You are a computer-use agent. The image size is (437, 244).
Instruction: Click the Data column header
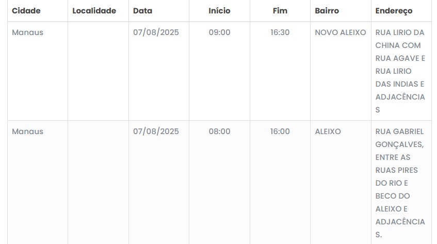[x=143, y=11]
